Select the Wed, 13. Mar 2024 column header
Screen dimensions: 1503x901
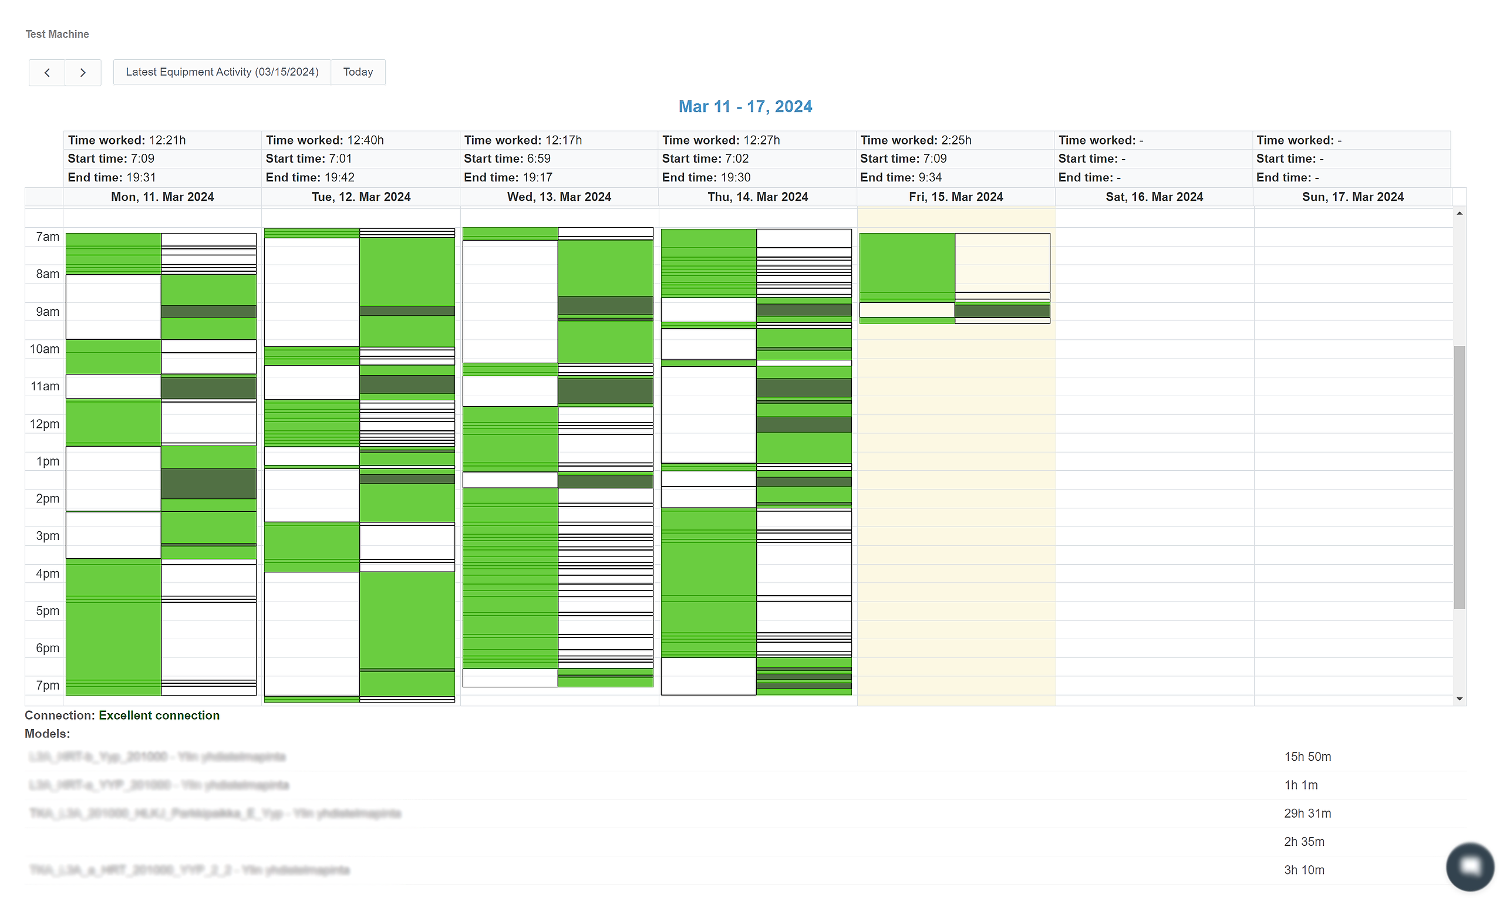[559, 197]
